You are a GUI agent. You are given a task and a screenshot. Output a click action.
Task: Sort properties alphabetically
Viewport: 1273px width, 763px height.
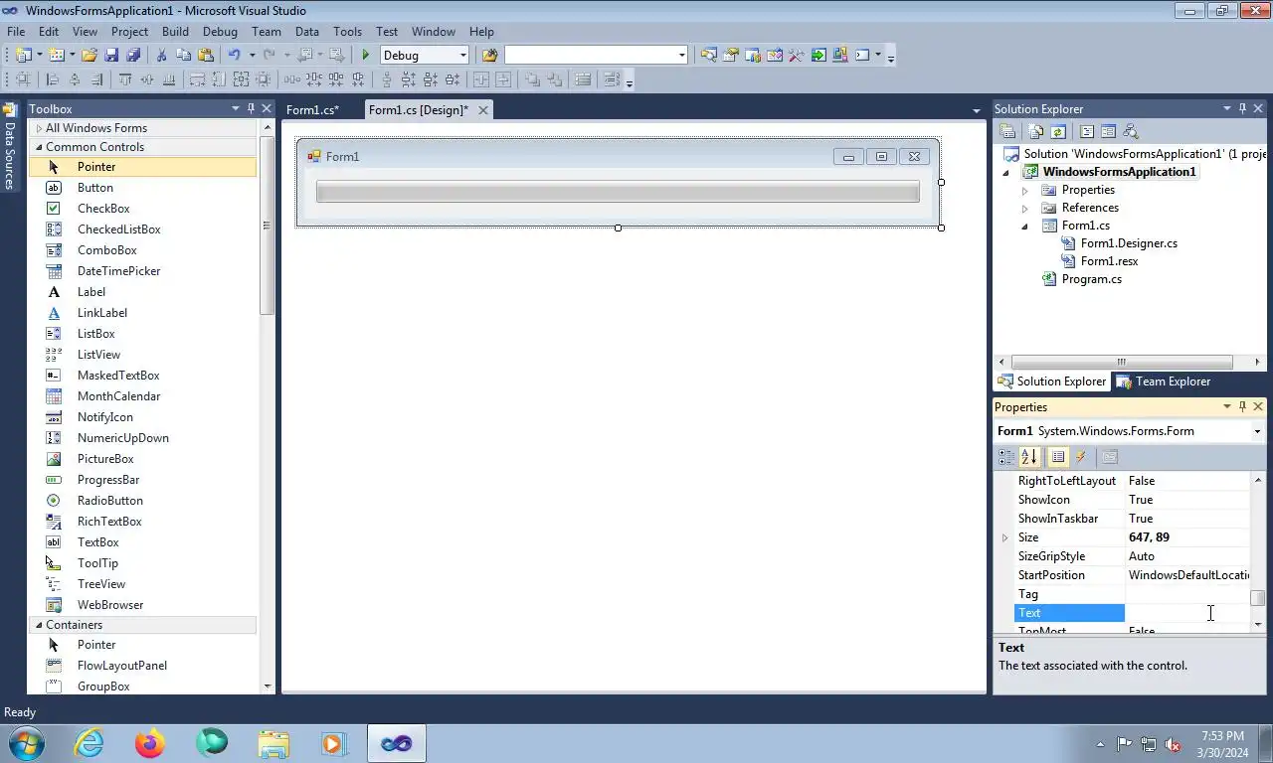1029,457
